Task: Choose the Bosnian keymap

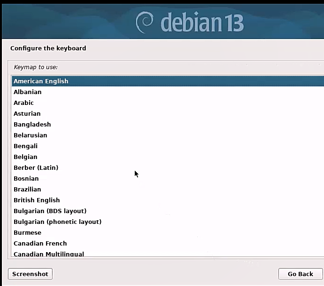Action: (x=26, y=178)
